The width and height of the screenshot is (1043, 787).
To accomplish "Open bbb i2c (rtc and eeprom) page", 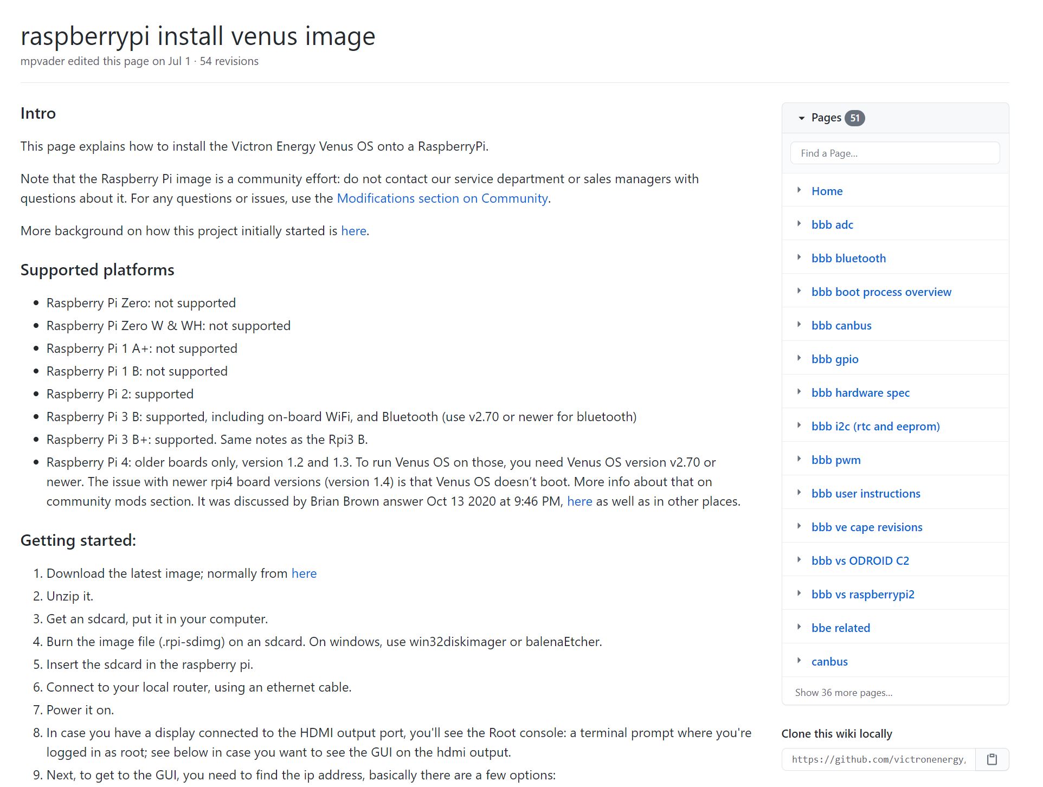I will (x=875, y=426).
